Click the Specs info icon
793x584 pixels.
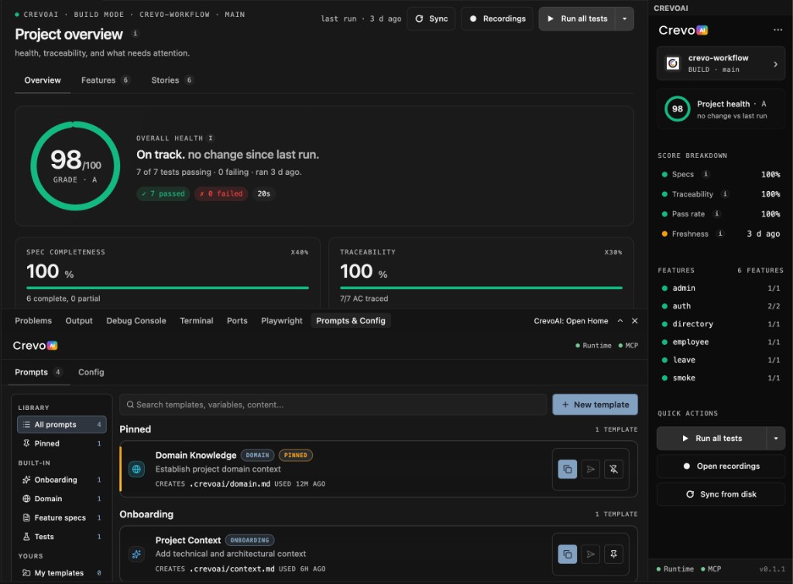pyautogui.click(x=706, y=174)
